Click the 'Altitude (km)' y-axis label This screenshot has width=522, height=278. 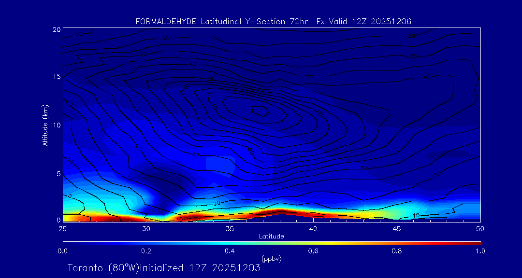[x=45, y=125]
